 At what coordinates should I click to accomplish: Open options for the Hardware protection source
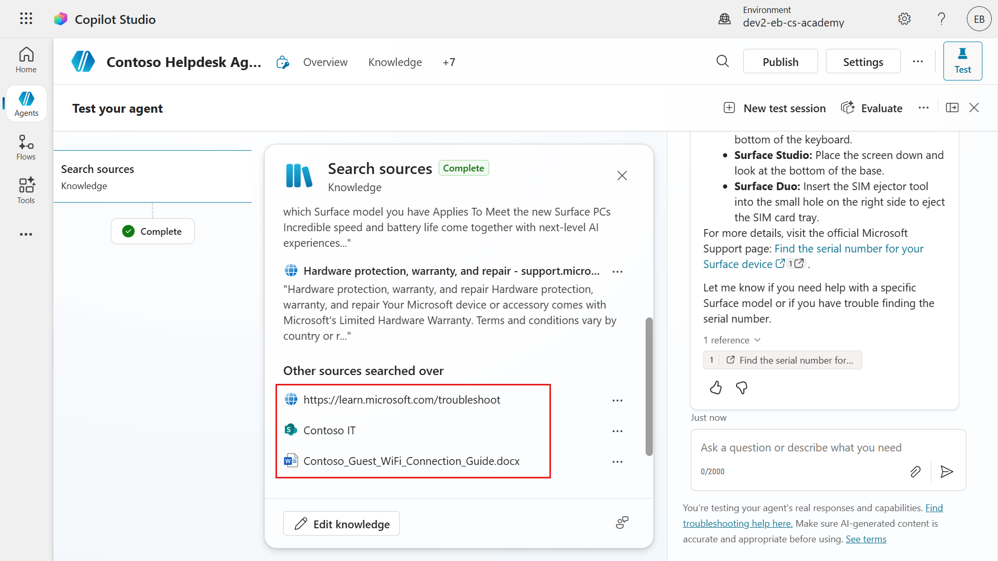pos(618,271)
